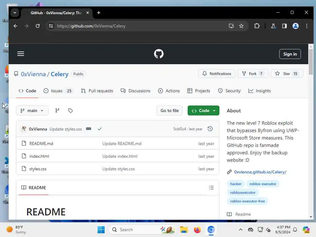This screenshot has height=237, width=316.
Task: Open the Security tab
Action: click(229, 91)
